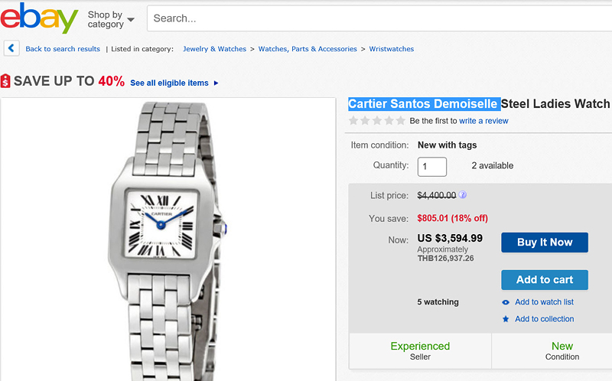This screenshot has width=612, height=381.
Task: Click the eBay logo
Action: click(40, 18)
